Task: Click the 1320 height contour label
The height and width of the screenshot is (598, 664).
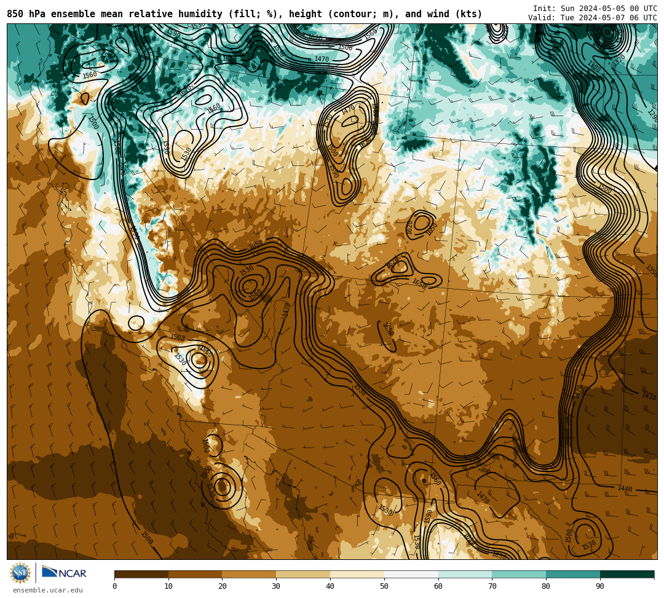Action: coord(618,60)
